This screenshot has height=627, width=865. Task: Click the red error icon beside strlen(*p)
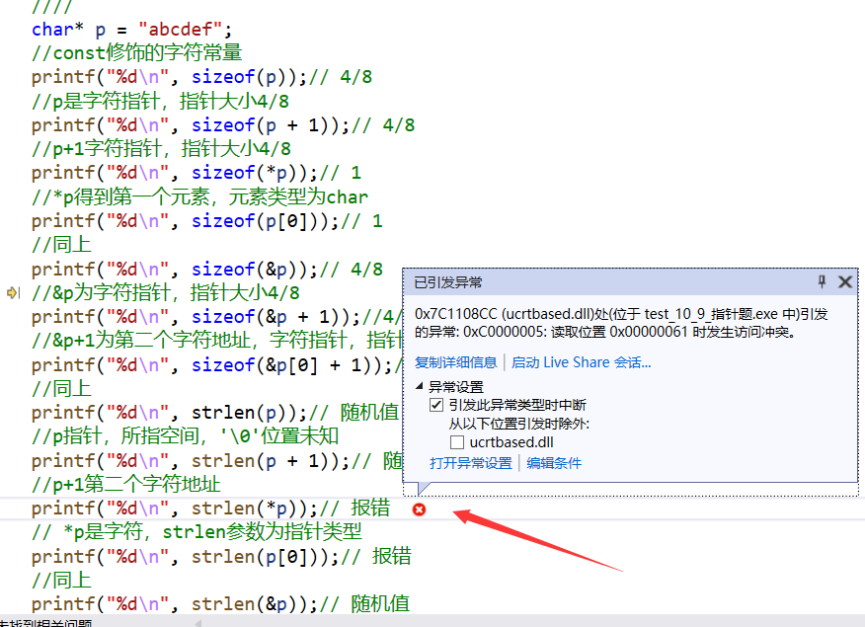[x=420, y=509]
